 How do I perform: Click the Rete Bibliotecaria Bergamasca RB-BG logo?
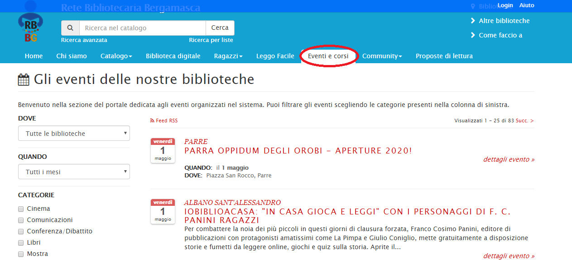[x=30, y=25]
